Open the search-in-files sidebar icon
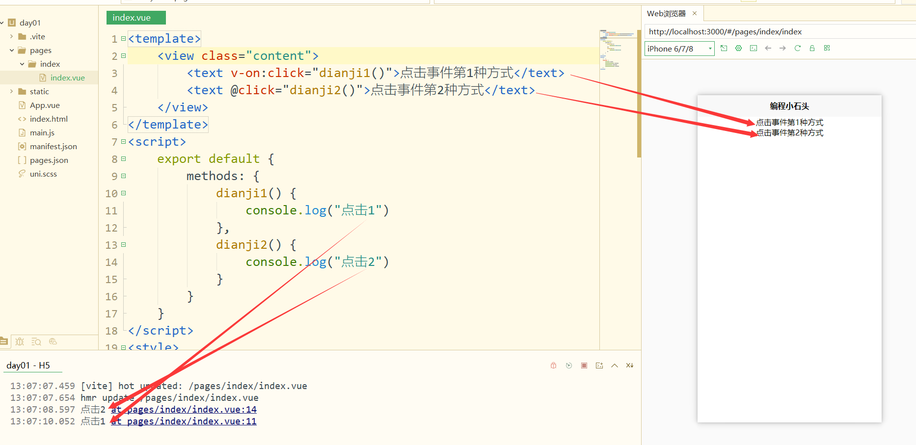 (36, 341)
